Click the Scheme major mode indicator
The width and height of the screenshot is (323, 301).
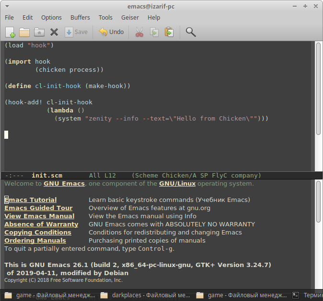(147, 176)
